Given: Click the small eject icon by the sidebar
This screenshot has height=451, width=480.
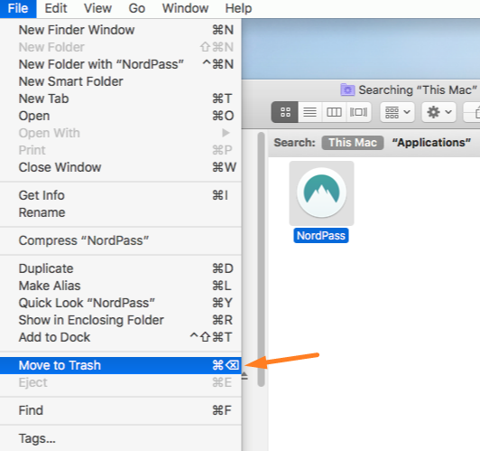Looking at the screenshot, I should [x=245, y=376].
